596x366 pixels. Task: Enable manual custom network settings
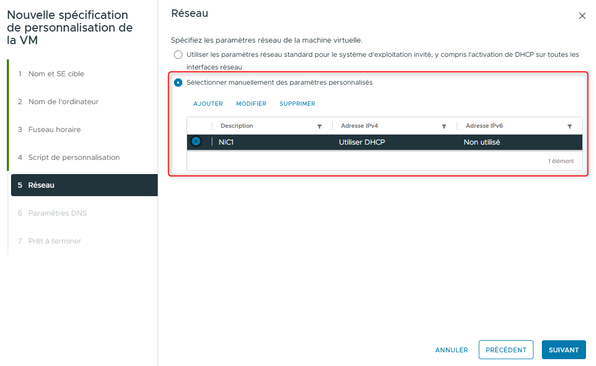178,82
